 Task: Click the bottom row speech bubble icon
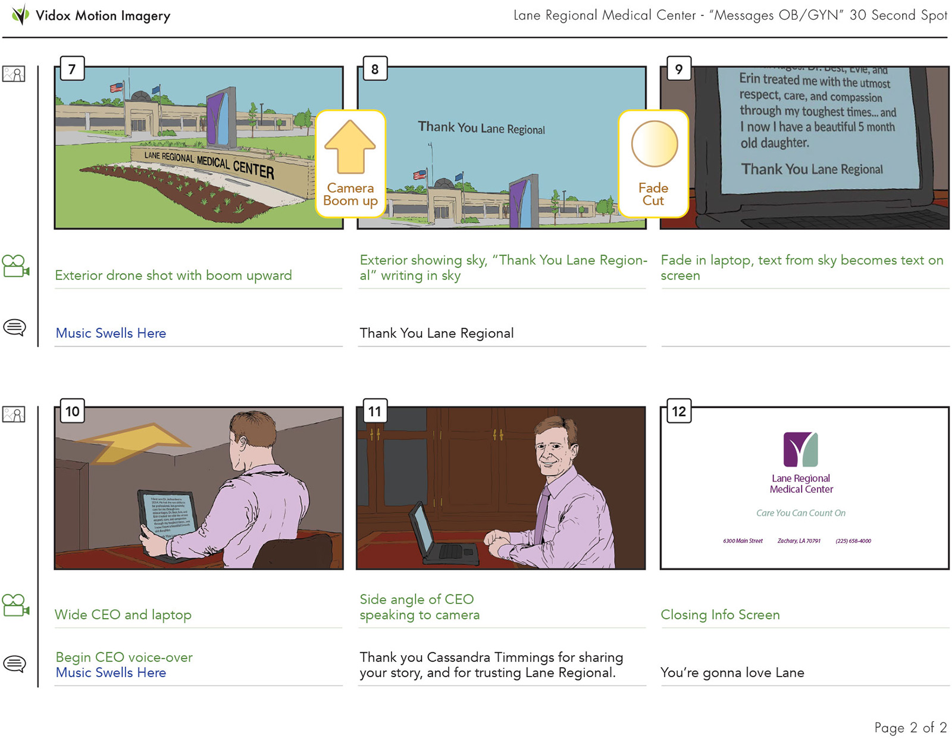(x=15, y=663)
